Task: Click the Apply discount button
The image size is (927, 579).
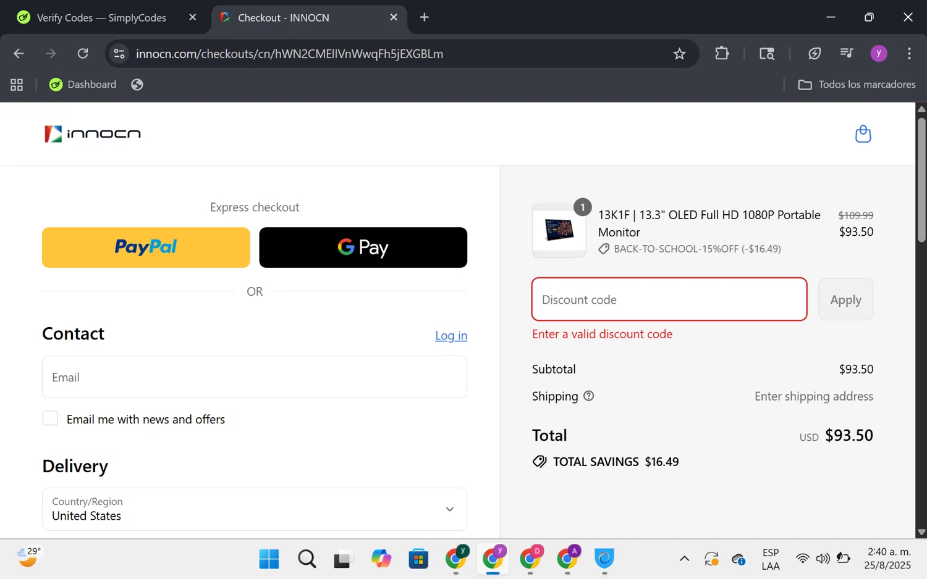Action: (x=845, y=299)
